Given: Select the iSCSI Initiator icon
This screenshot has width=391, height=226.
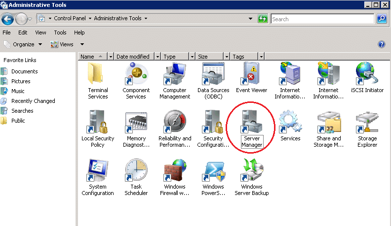Looking at the screenshot, I should (367, 78).
